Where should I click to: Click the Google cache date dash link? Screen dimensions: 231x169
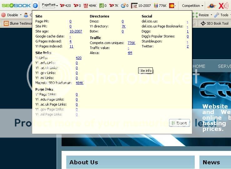point(70,36)
